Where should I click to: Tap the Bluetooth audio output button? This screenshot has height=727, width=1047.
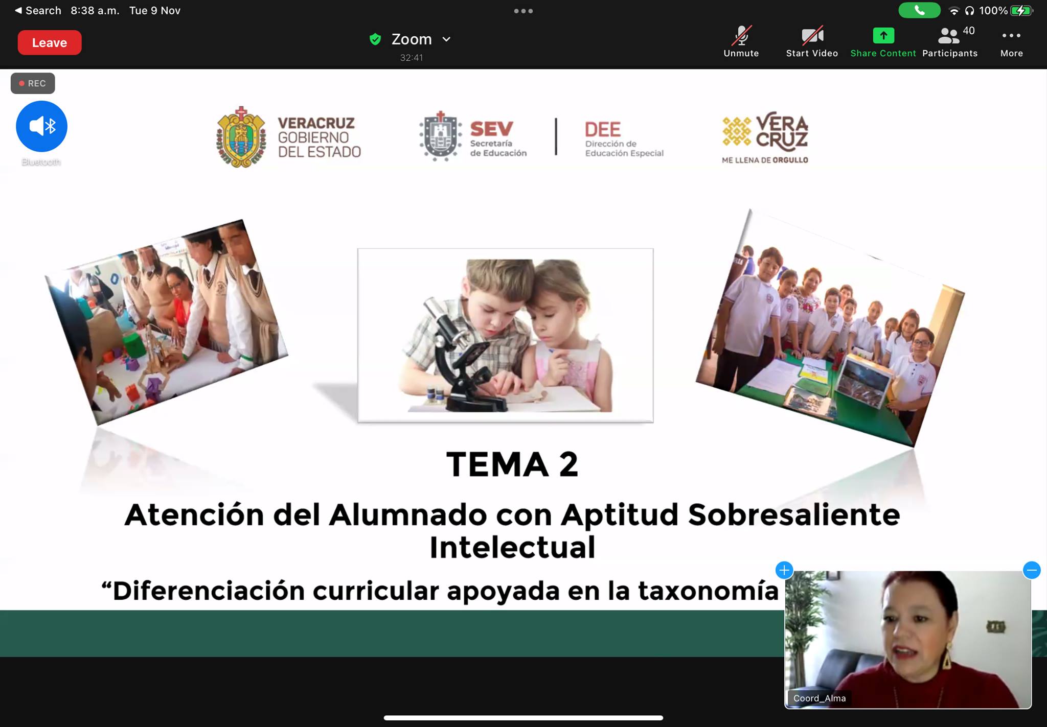click(41, 126)
